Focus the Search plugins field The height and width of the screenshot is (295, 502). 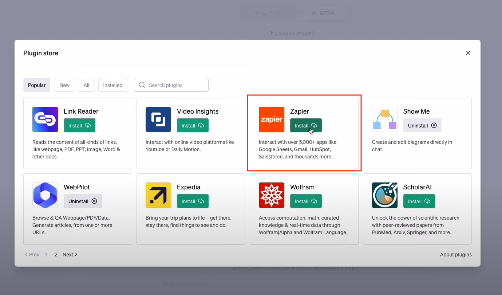[171, 85]
